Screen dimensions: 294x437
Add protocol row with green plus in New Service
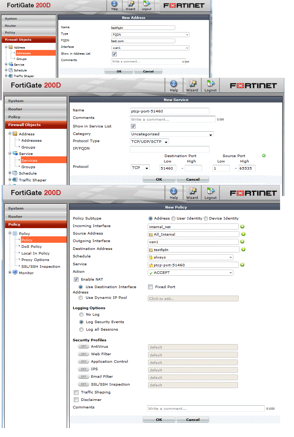tap(264, 156)
